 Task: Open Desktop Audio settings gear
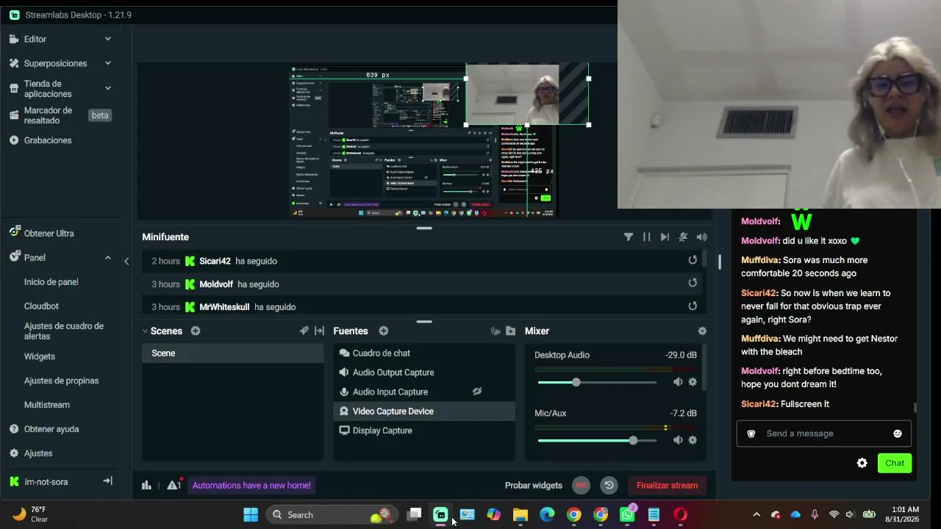coord(693,382)
